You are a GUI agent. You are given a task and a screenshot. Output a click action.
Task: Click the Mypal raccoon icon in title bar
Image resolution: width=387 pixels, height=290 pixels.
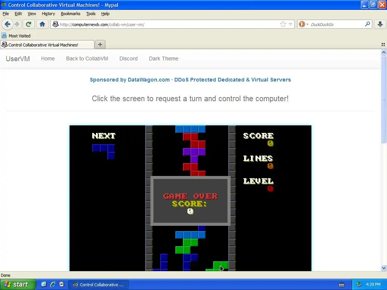3,5
